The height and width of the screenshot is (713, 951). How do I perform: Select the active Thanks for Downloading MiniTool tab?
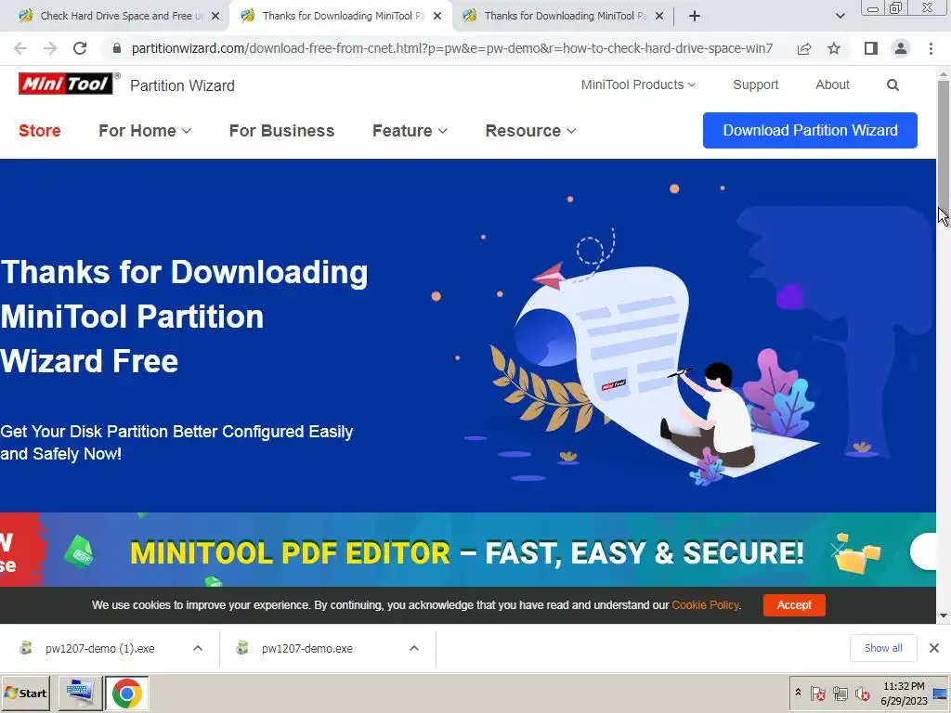tap(340, 16)
